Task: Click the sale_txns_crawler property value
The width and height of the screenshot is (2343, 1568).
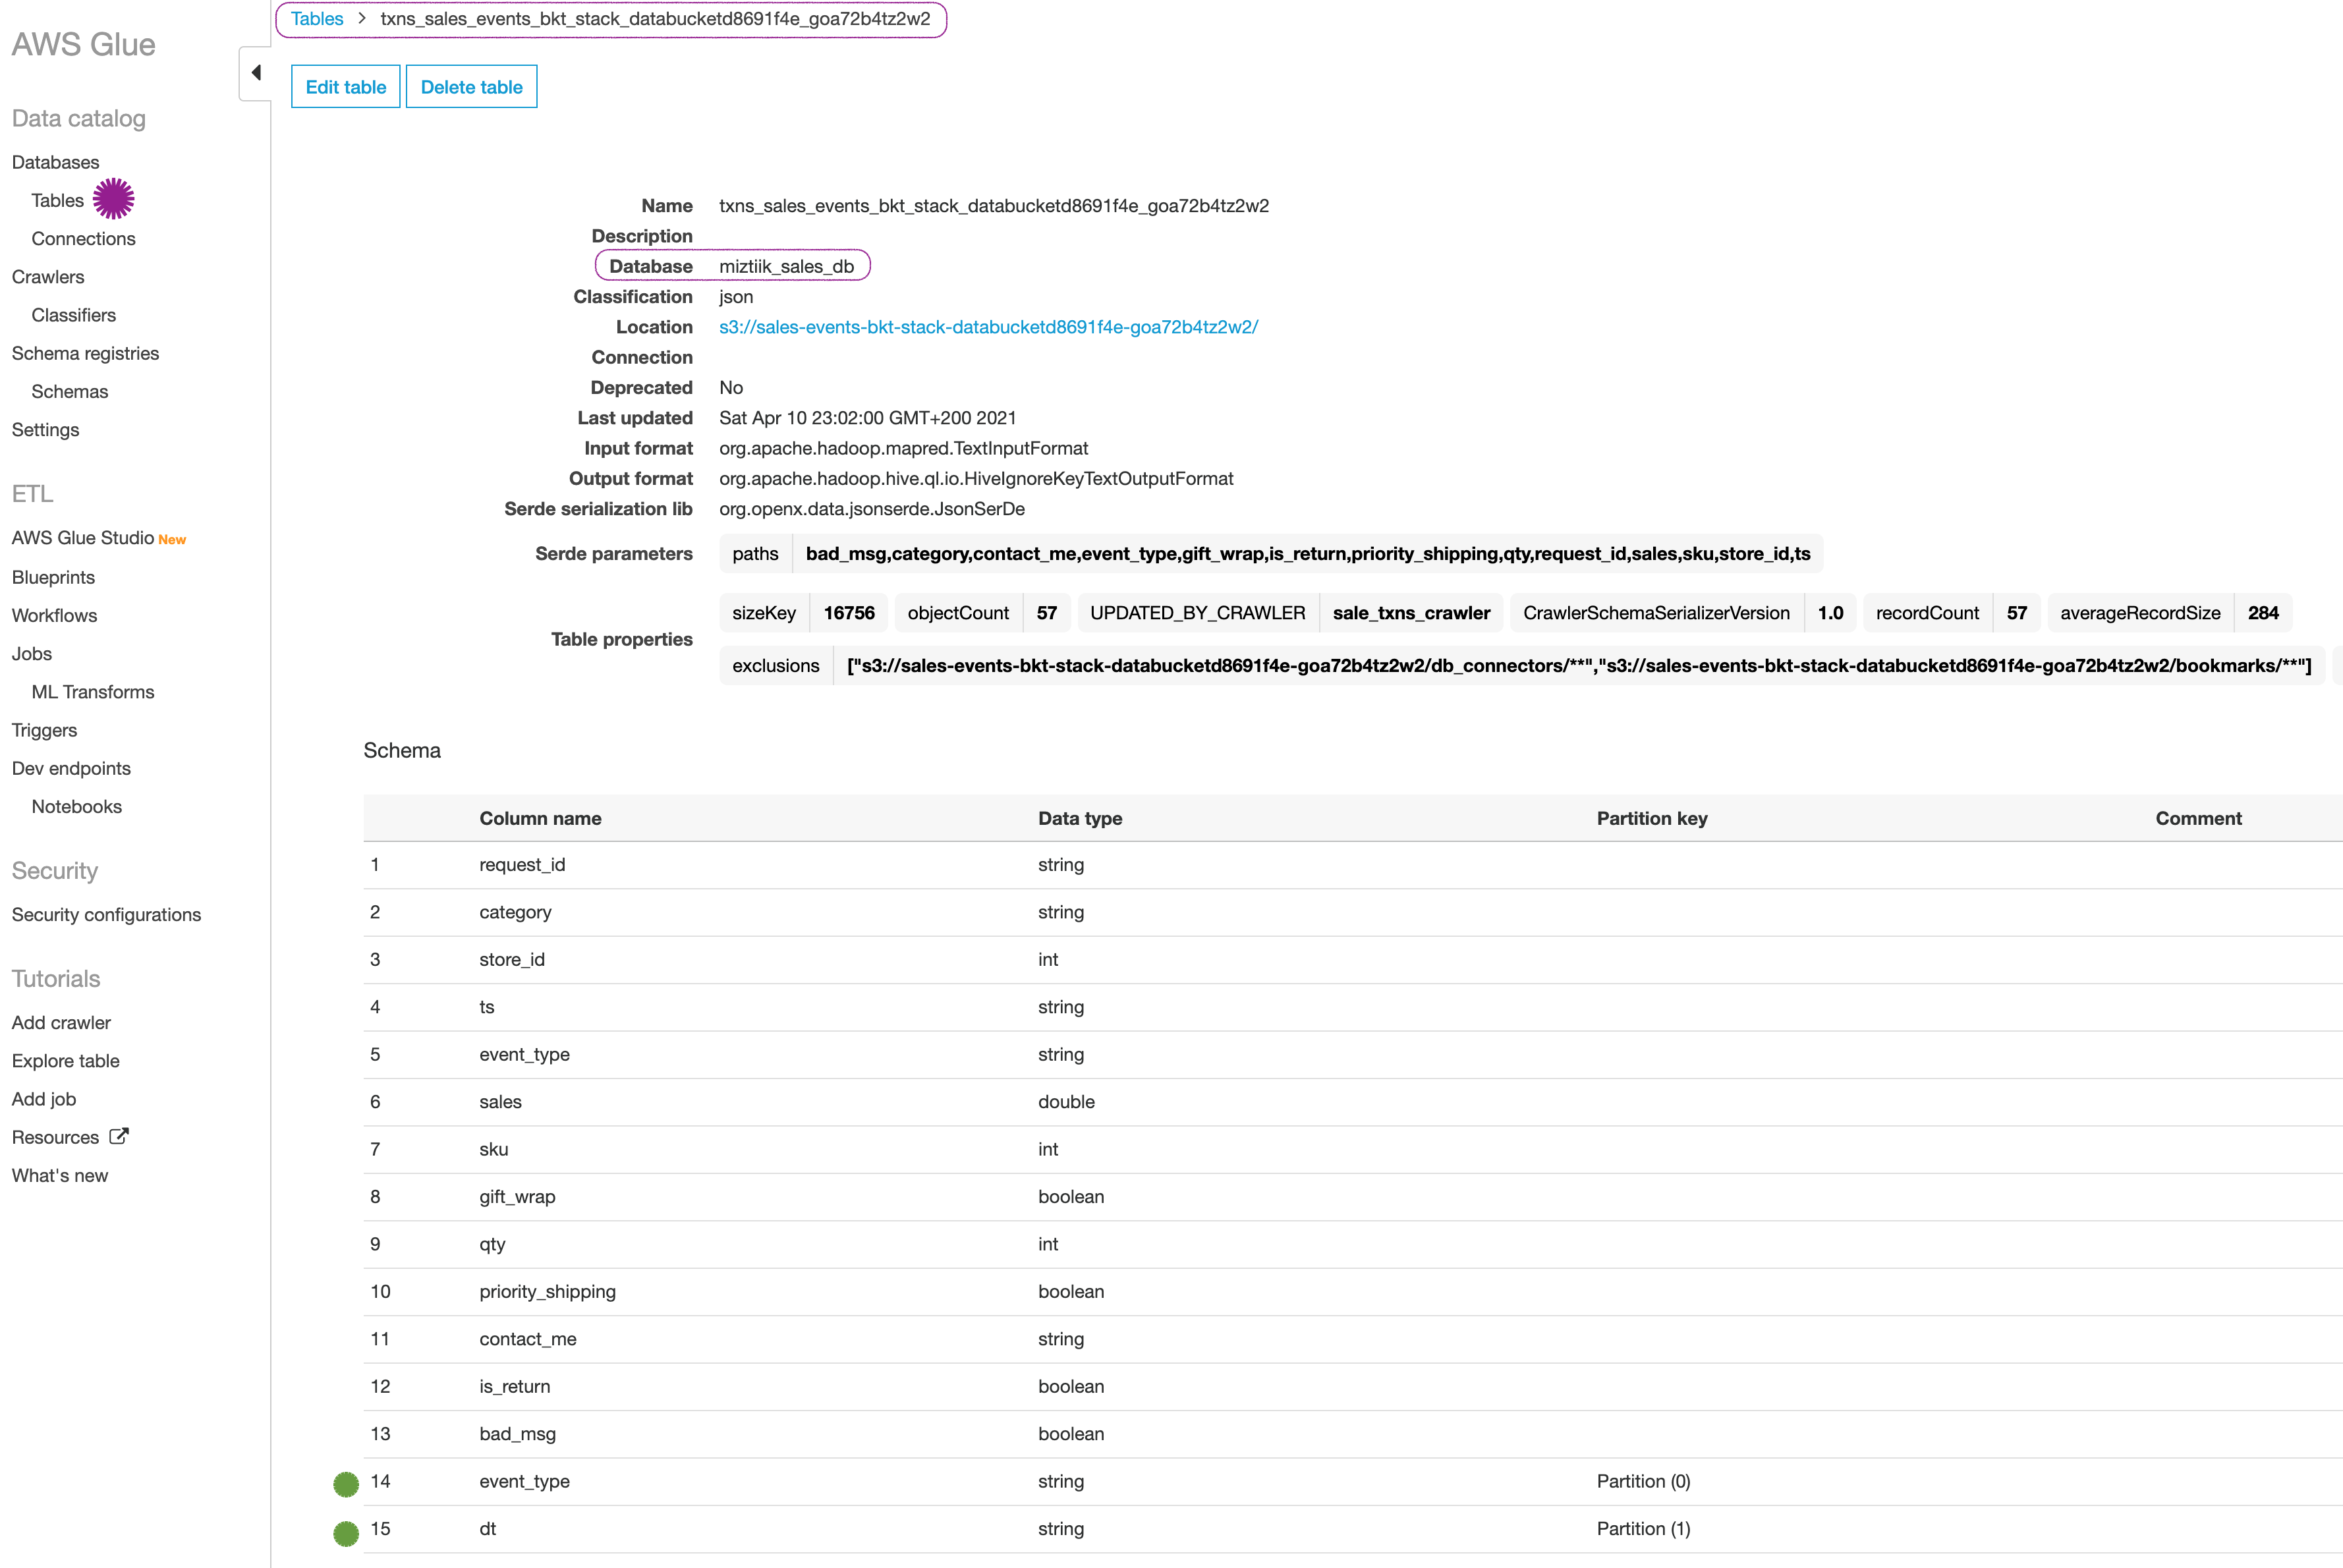Action: pos(1410,613)
